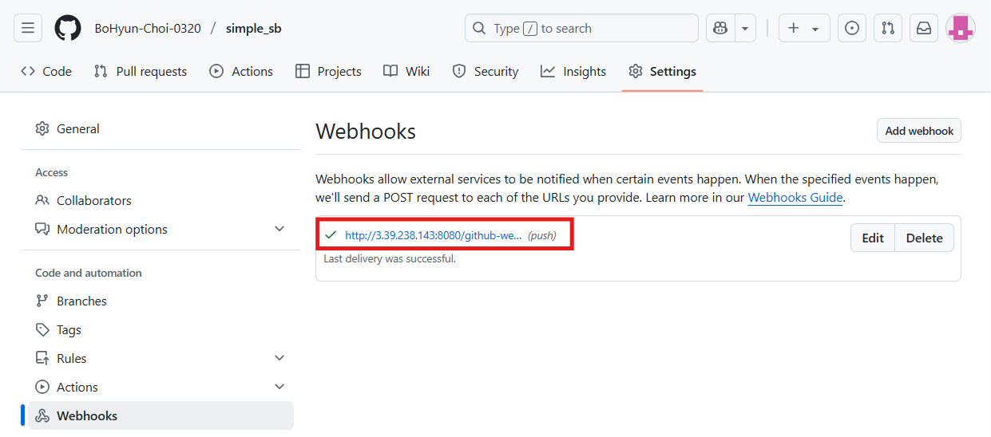This screenshot has height=437, width=991.
Task: Switch to the Insights tab
Action: 573,71
